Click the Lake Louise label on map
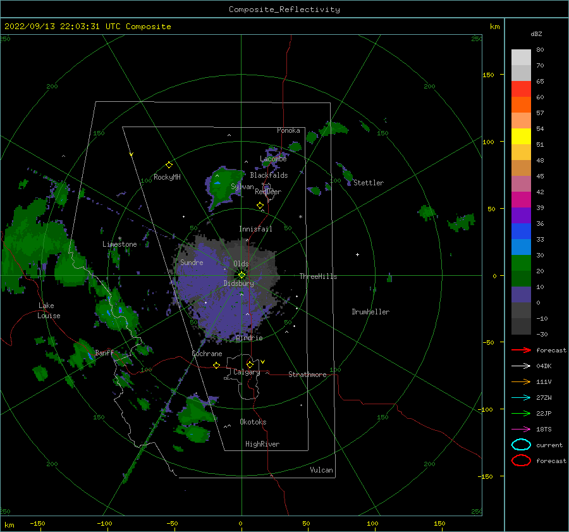569x532 pixels. 49,311
